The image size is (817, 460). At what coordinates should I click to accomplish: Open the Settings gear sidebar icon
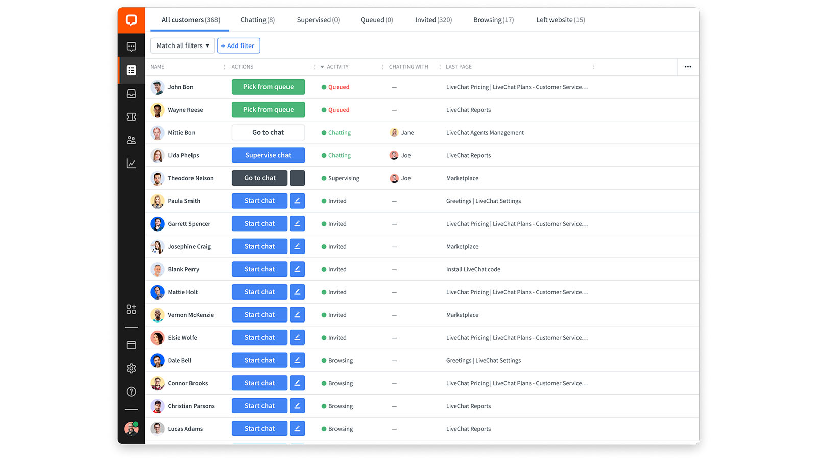(131, 368)
